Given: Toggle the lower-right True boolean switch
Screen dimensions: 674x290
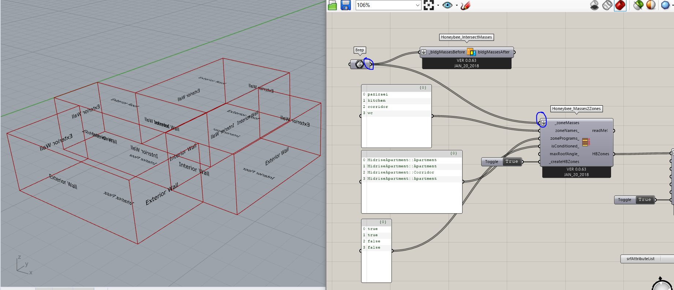Looking at the screenshot, I should [x=645, y=200].
